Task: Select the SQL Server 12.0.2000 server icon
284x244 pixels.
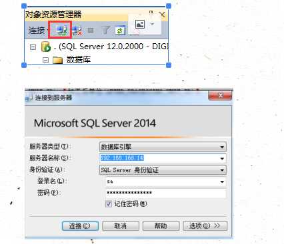Action: click(46, 47)
